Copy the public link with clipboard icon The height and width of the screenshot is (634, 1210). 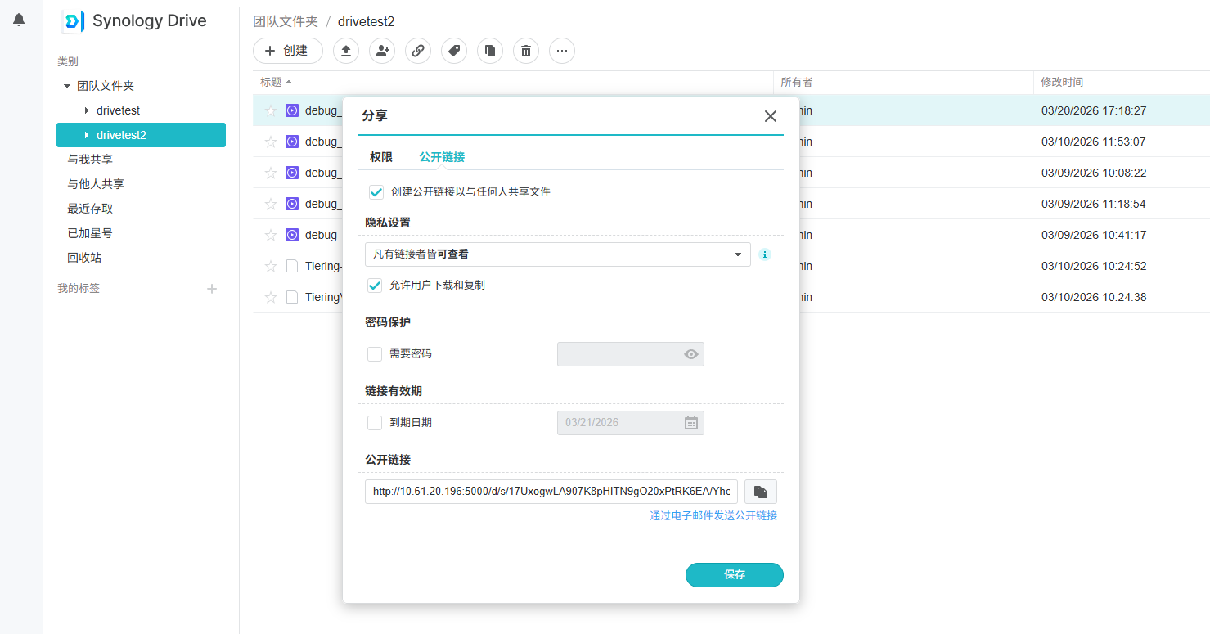point(761,492)
